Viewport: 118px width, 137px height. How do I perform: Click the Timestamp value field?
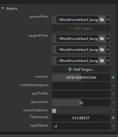[81, 118]
